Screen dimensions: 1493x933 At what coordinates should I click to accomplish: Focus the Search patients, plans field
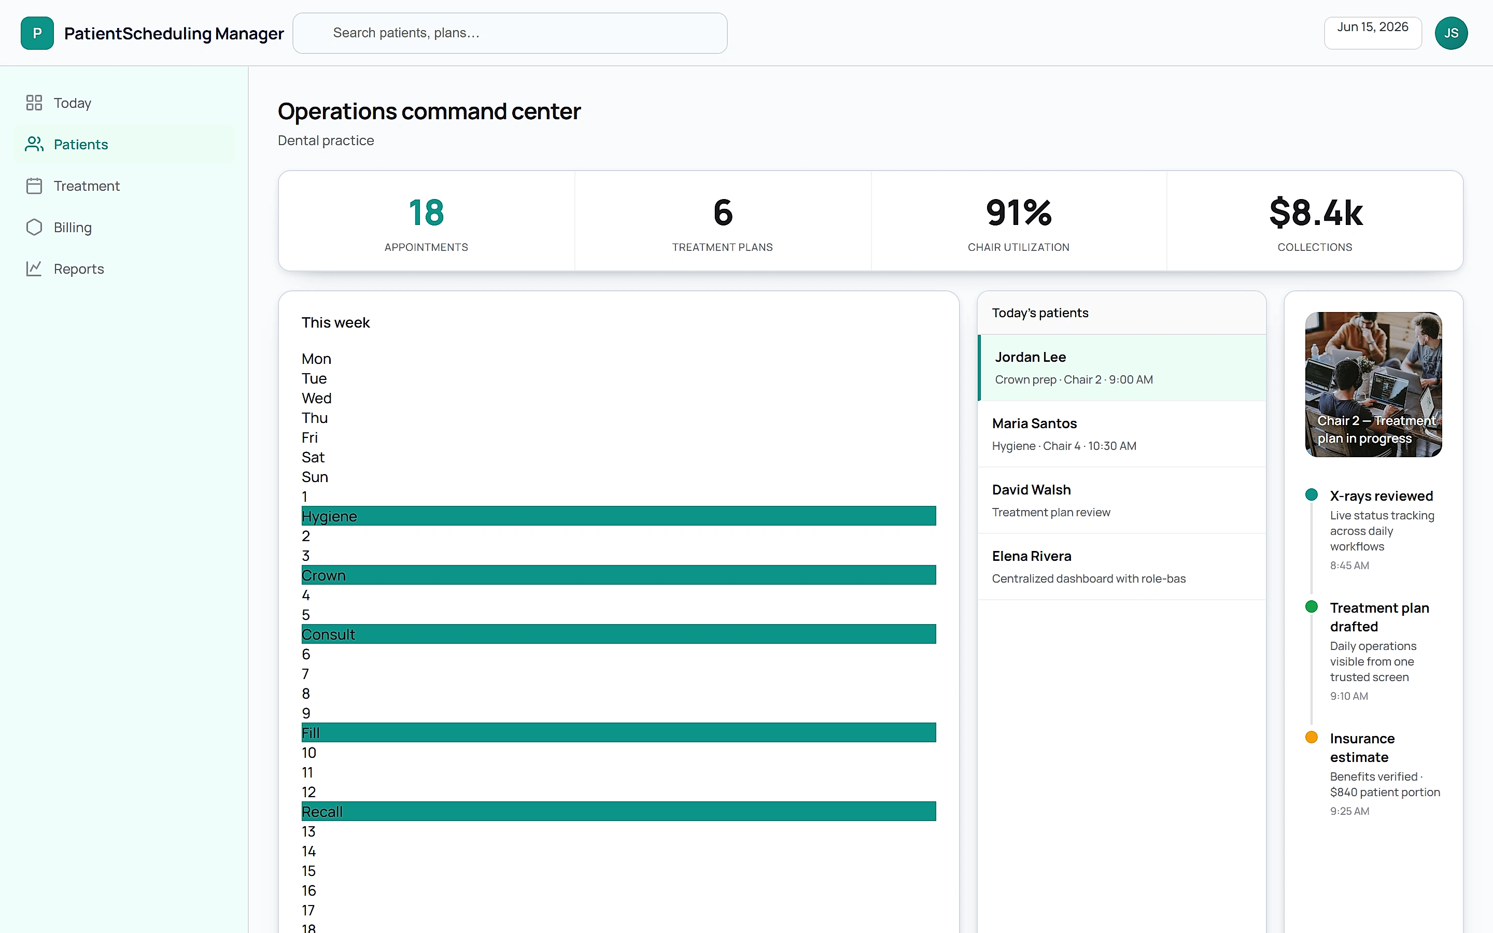[x=510, y=33]
